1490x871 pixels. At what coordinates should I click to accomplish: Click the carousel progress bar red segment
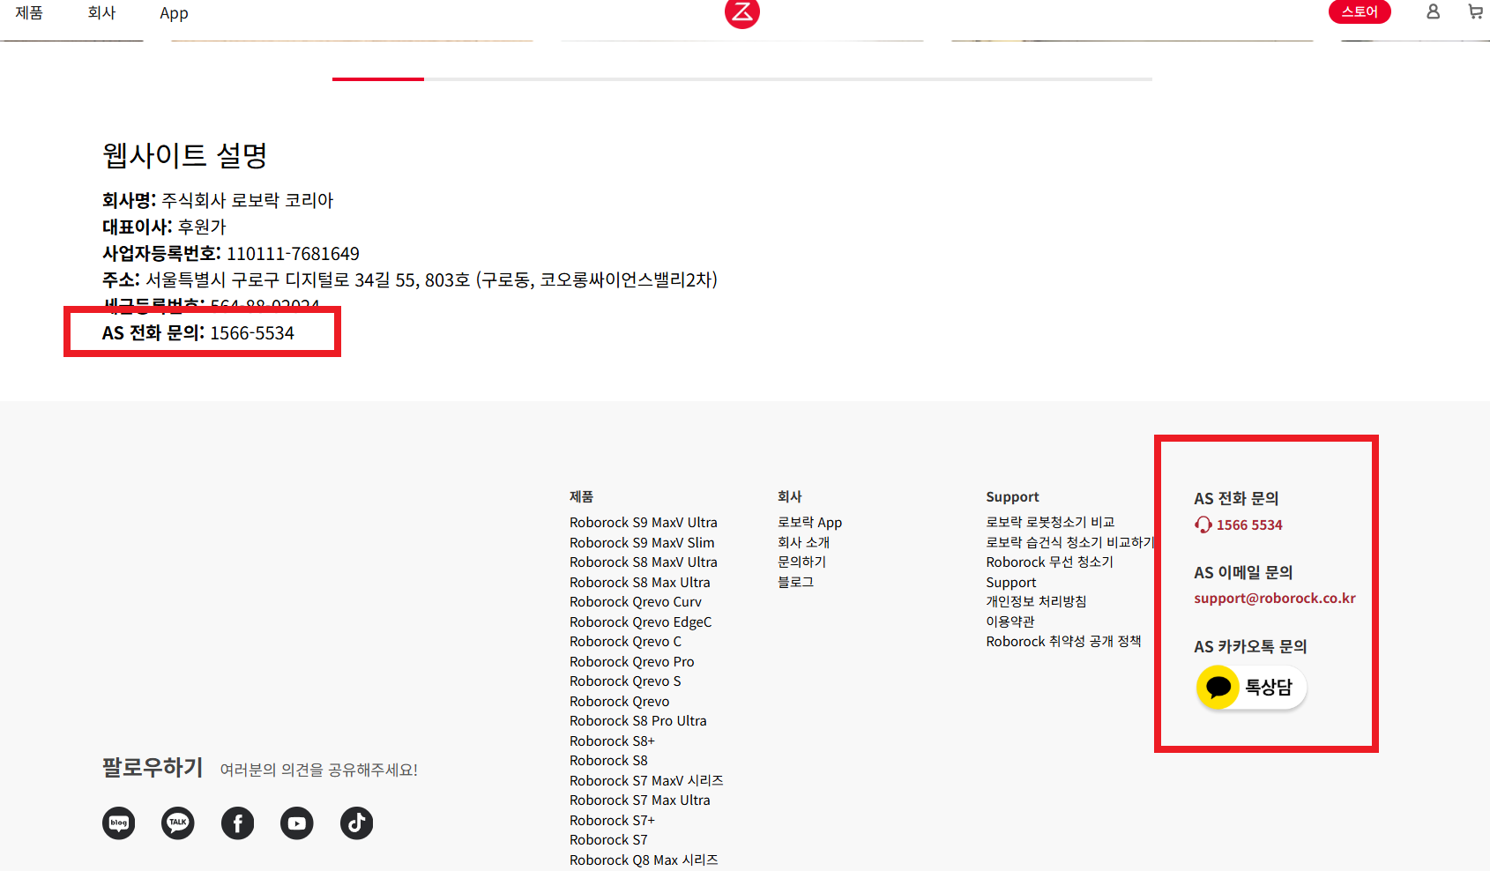click(378, 79)
